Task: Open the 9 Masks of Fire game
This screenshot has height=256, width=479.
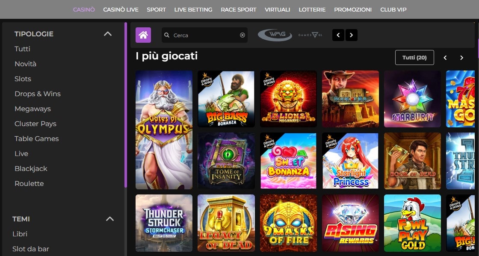Action: (x=288, y=223)
